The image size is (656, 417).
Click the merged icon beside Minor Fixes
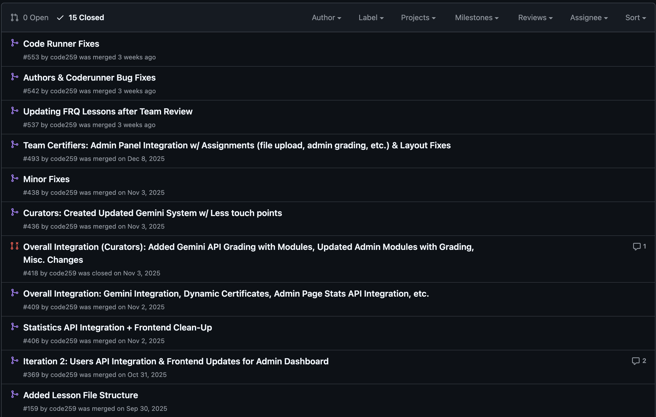click(x=15, y=178)
